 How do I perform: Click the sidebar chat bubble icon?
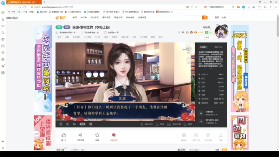tap(3, 53)
